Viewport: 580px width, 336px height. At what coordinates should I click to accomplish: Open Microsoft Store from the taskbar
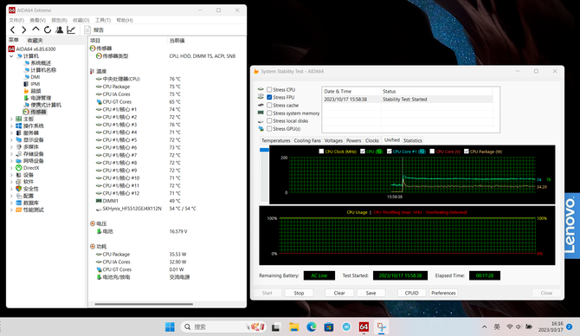pyautogui.click(x=328, y=326)
